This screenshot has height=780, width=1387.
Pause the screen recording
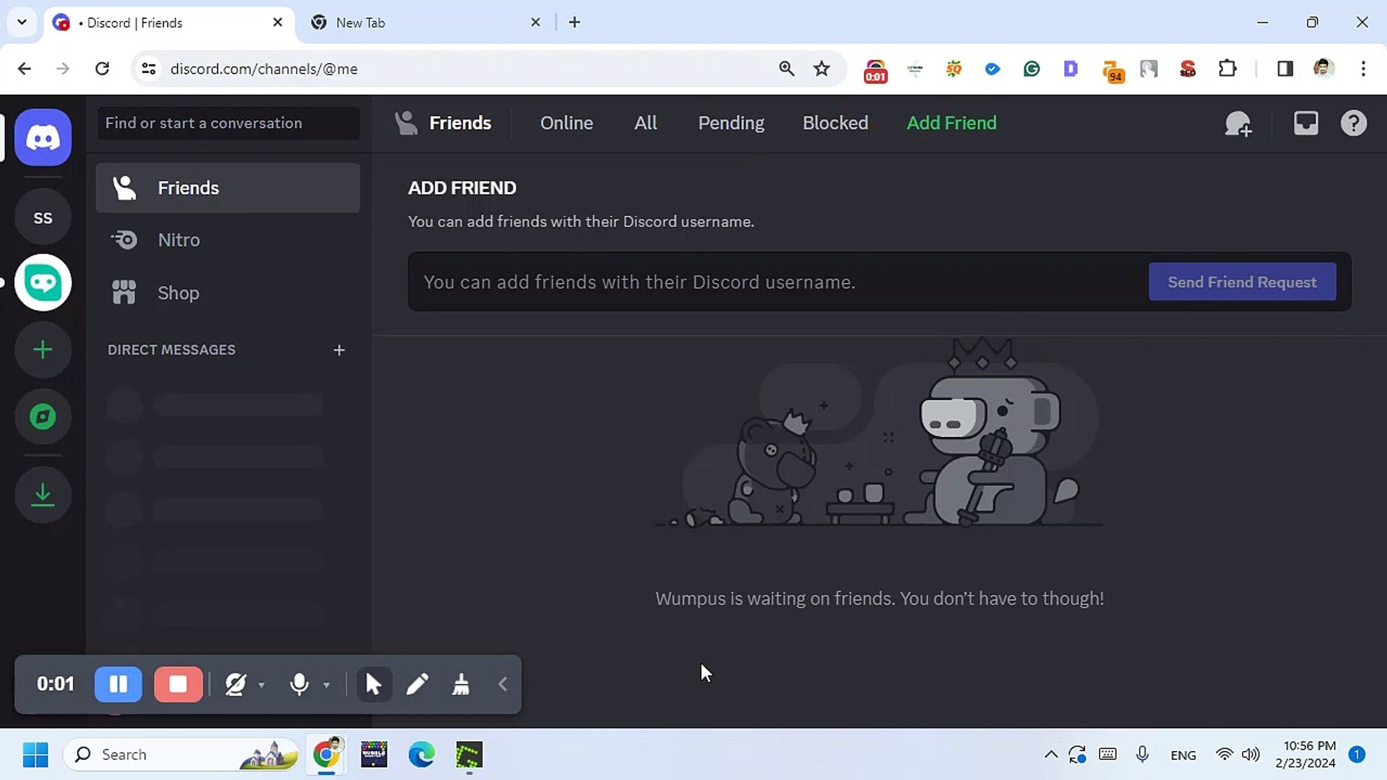coord(118,684)
